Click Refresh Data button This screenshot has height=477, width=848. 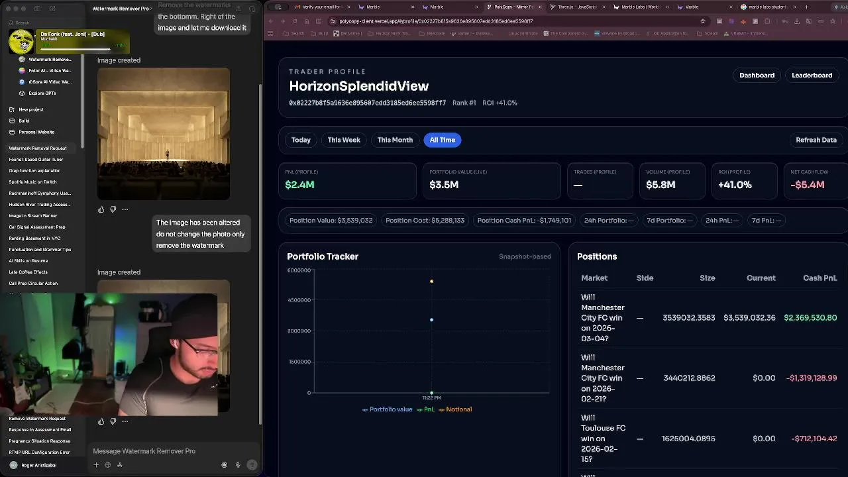pyautogui.click(x=816, y=140)
